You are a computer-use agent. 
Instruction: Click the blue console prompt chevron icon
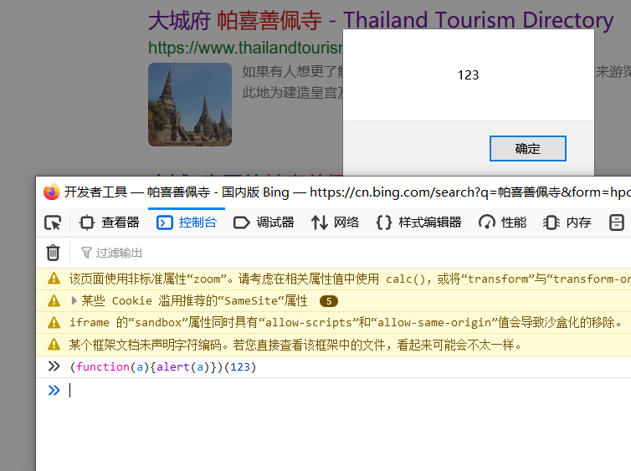[x=54, y=390]
